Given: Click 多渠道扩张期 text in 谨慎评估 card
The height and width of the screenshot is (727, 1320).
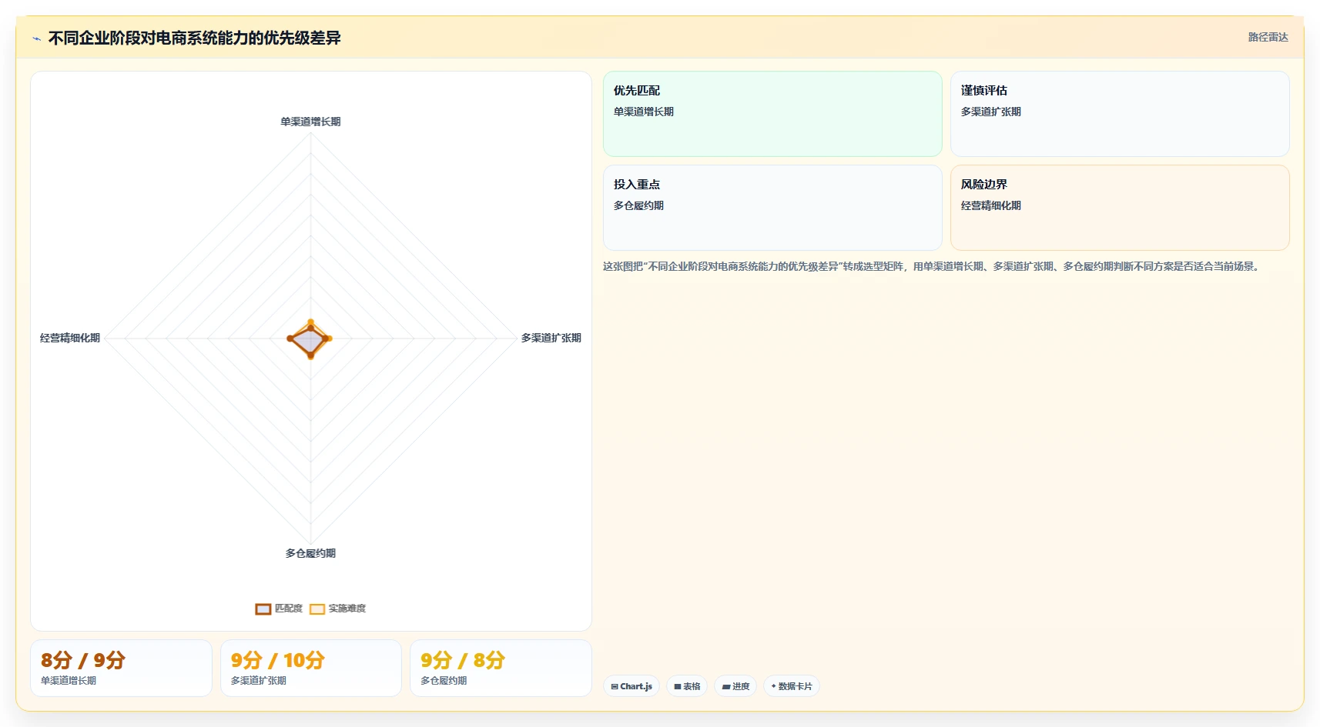Looking at the screenshot, I should [x=991, y=112].
